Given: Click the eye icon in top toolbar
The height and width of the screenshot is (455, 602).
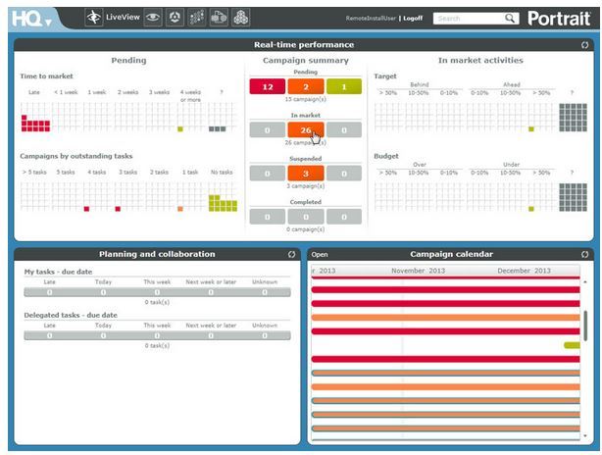Looking at the screenshot, I should pos(153,18).
